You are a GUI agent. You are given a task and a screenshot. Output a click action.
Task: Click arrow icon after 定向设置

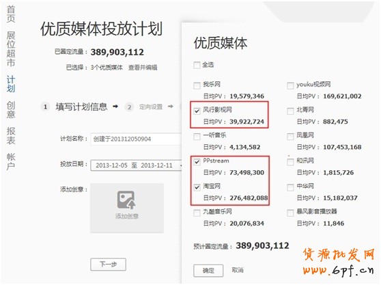tap(171, 106)
